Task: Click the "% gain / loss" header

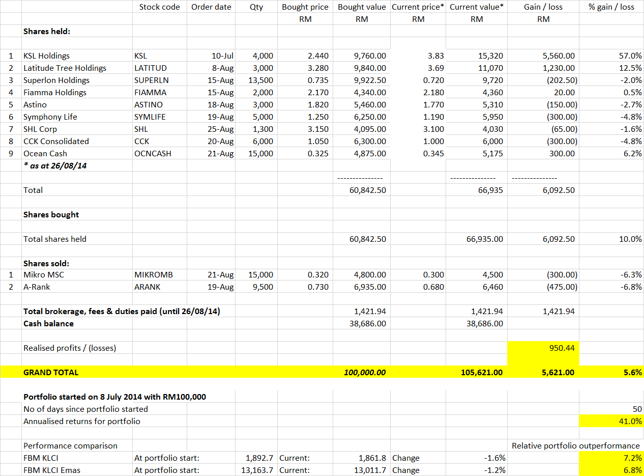Action: tap(611, 7)
